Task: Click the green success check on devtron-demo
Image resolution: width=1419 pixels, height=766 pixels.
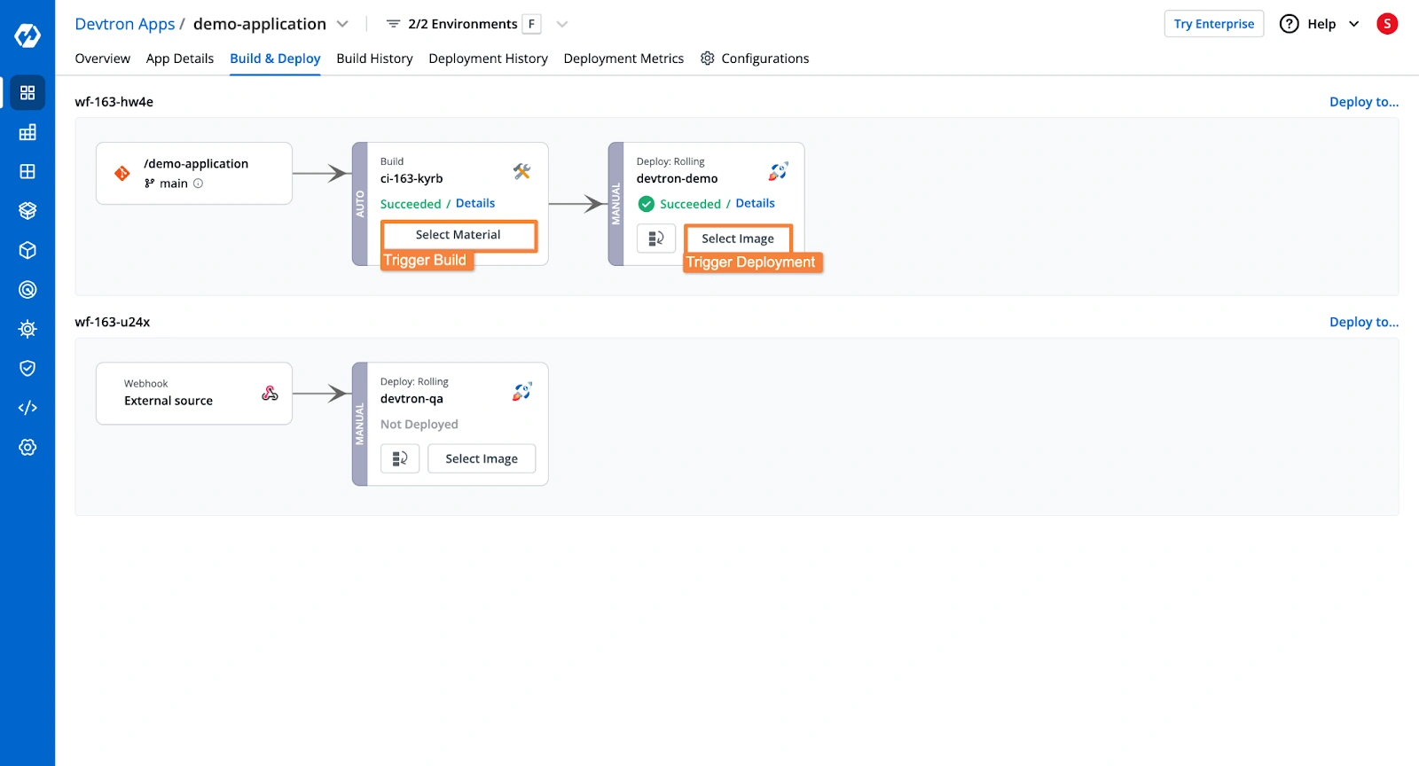Action: pyautogui.click(x=647, y=204)
